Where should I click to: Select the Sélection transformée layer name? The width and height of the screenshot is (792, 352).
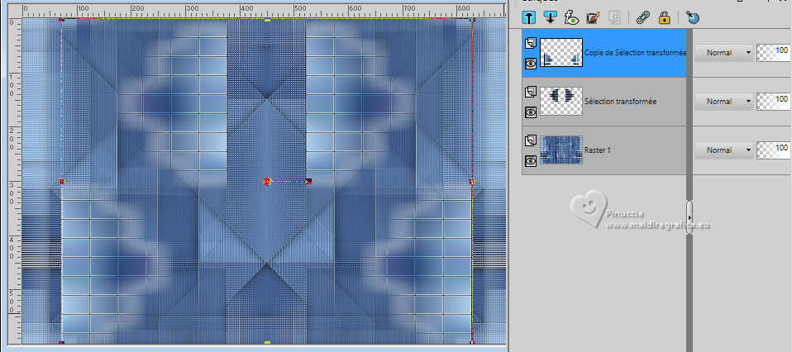tap(620, 102)
